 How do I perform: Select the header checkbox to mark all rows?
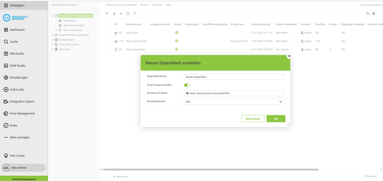click(108, 24)
